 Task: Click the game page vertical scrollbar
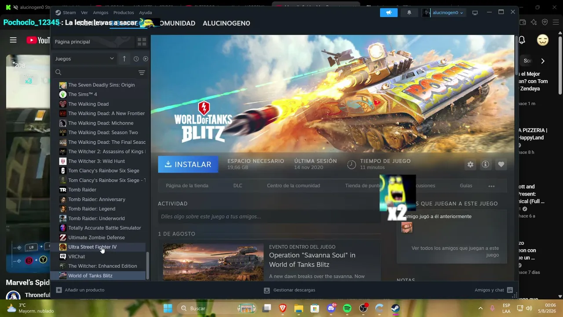(516, 55)
